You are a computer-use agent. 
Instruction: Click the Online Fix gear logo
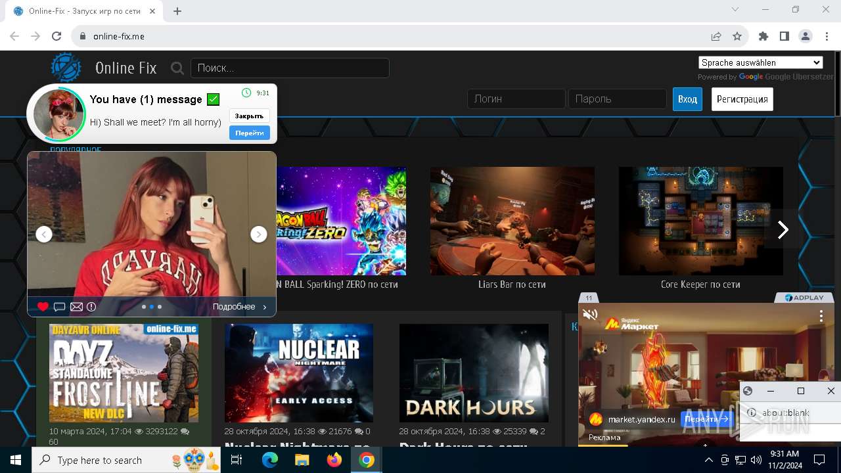pos(66,67)
